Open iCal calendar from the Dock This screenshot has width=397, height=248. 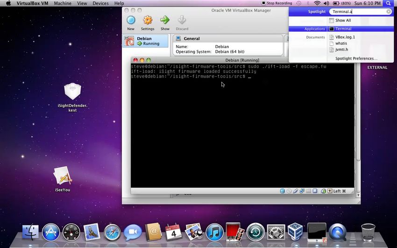pyautogui.click(x=173, y=232)
